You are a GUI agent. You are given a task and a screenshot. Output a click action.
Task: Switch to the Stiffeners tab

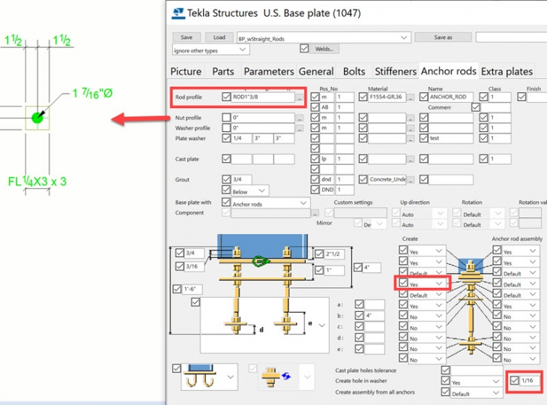click(395, 71)
